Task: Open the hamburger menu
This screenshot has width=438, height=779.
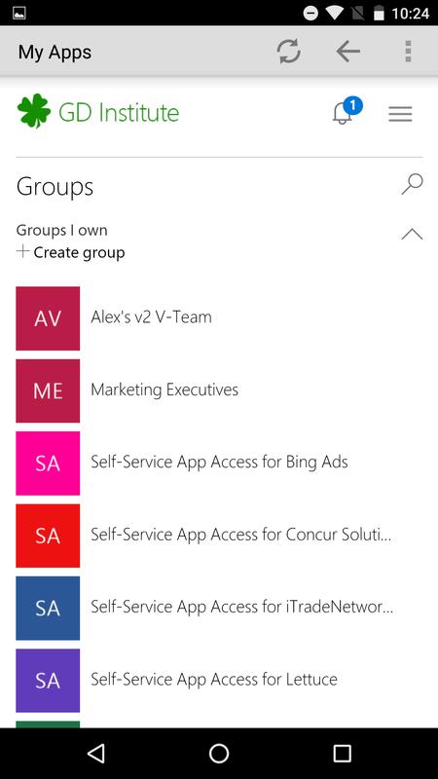Action: tap(400, 114)
